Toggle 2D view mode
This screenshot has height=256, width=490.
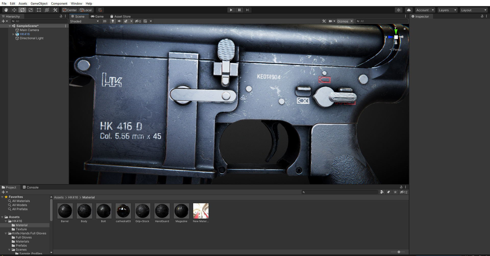[104, 21]
